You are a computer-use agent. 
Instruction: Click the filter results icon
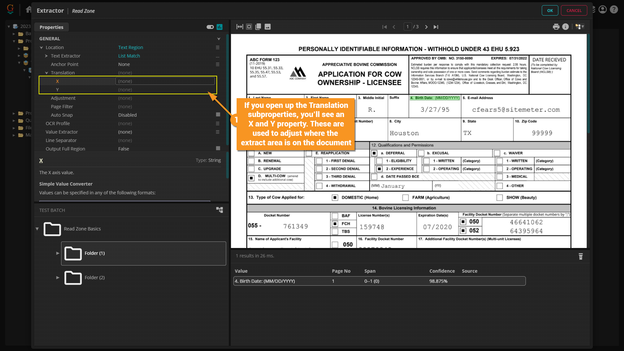pos(581,256)
